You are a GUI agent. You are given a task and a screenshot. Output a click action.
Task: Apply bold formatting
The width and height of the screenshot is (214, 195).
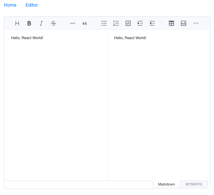[x=29, y=23]
